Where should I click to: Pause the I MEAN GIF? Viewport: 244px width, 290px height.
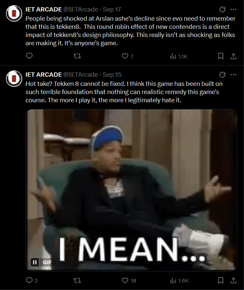(35, 262)
